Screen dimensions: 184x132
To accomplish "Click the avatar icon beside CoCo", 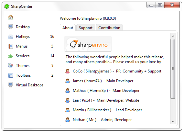I will [x=68, y=71].
